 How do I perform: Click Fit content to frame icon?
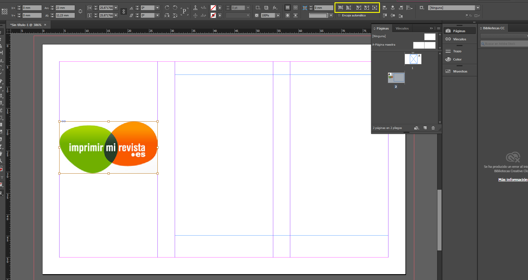[x=359, y=8]
